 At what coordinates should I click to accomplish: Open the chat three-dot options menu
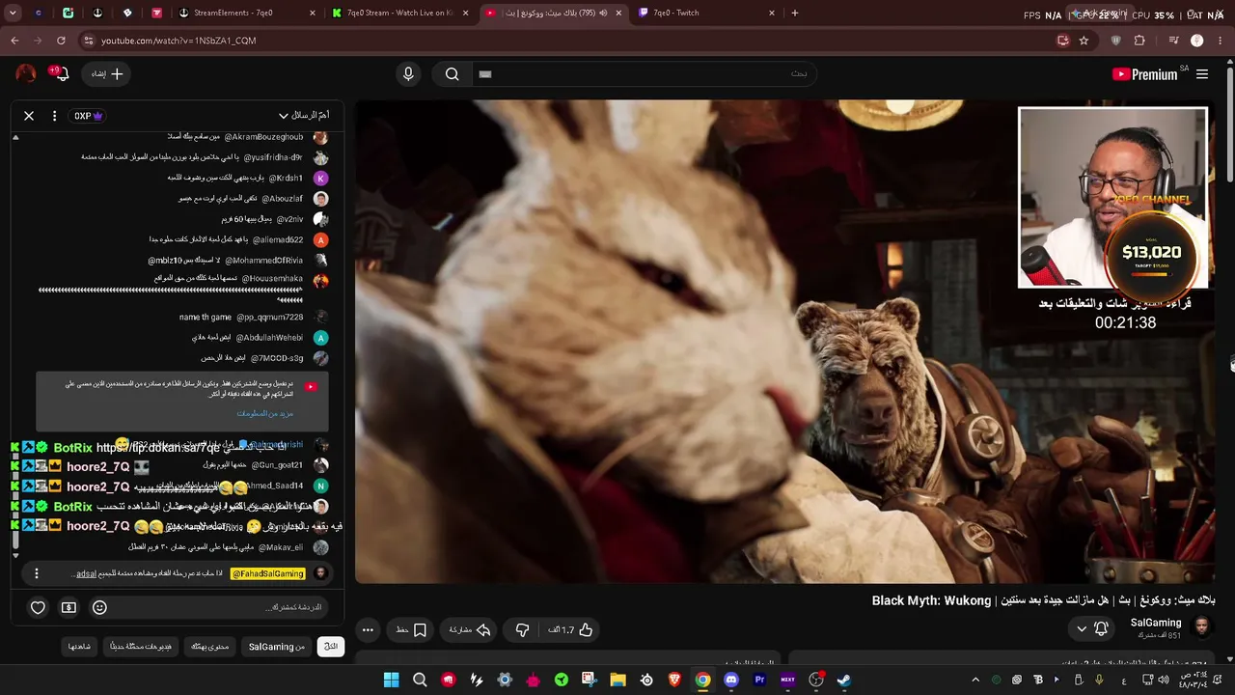click(54, 116)
